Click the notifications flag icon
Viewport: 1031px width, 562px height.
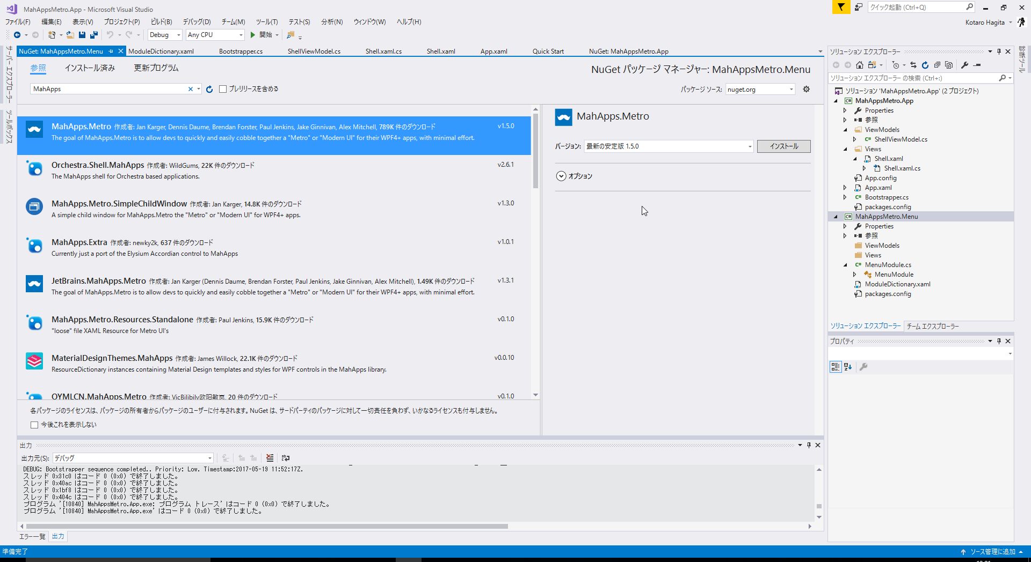[841, 7]
